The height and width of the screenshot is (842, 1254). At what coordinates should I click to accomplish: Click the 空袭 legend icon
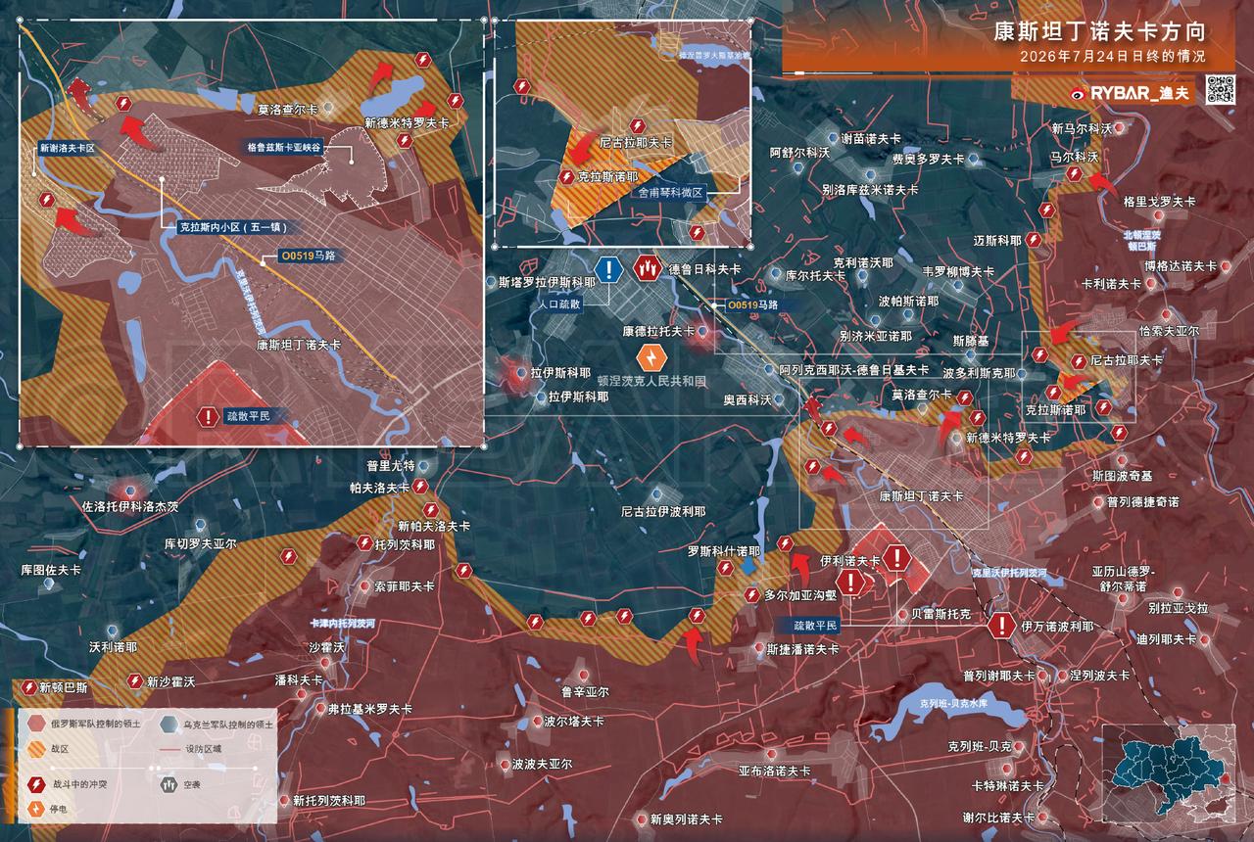[x=167, y=784]
